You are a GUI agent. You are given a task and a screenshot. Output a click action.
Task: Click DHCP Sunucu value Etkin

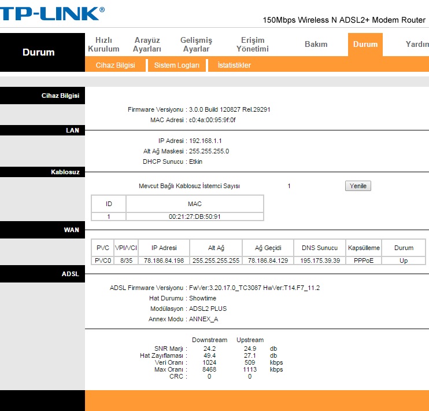pos(195,162)
